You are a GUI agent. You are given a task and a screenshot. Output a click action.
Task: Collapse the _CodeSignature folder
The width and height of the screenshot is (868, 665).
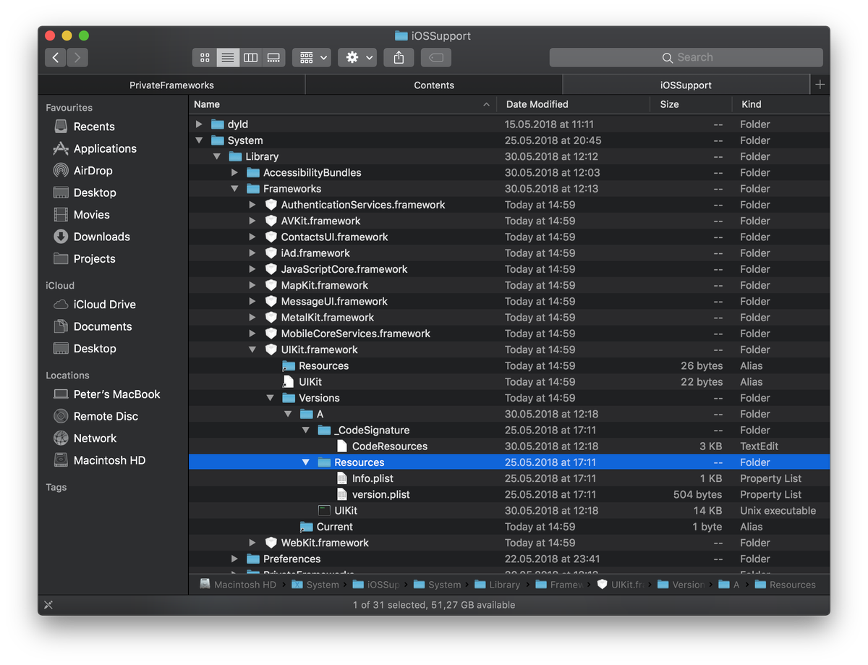coord(305,430)
